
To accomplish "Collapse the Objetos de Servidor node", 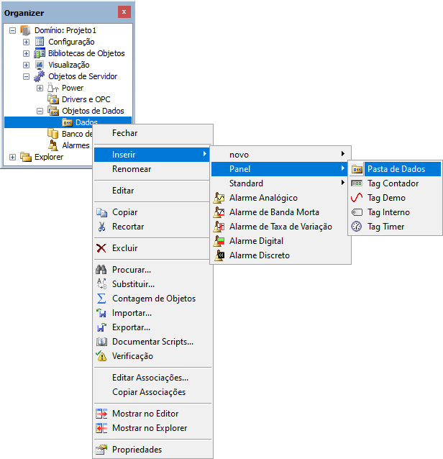I will pos(27,76).
